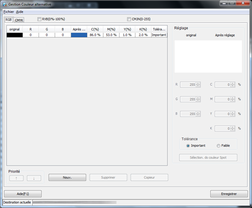Click the Toléra... column header
252x208 pixels.
(x=159, y=29)
